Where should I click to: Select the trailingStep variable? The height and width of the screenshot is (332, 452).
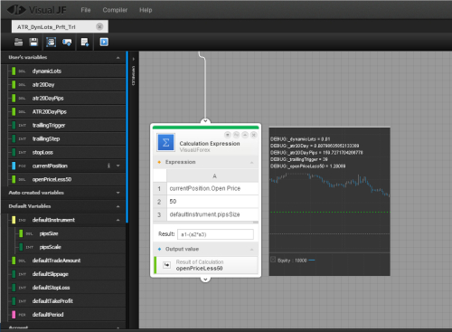(x=66, y=138)
